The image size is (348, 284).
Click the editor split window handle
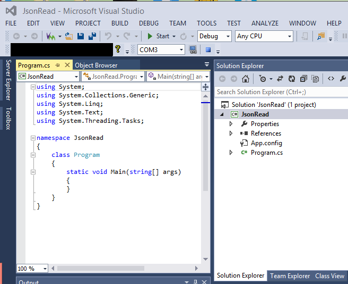pyautogui.click(x=205, y=87)
